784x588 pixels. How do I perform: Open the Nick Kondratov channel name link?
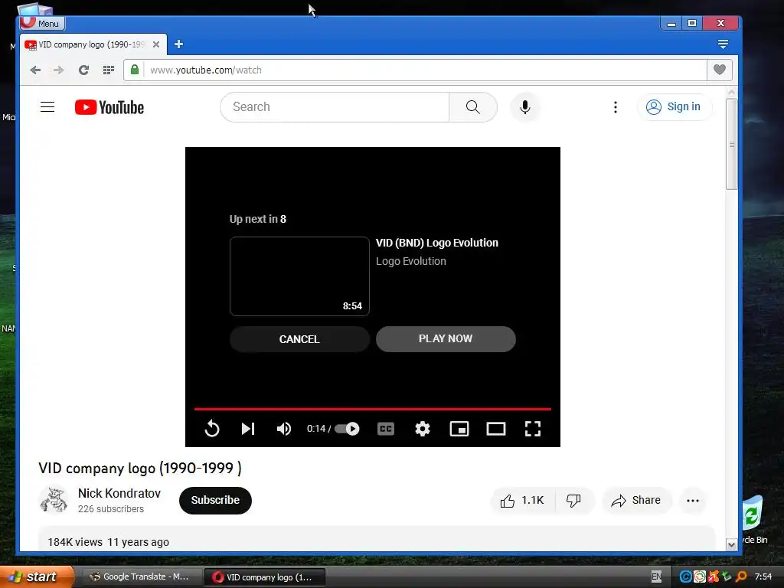pyautogui.click(x=119, y=494)
